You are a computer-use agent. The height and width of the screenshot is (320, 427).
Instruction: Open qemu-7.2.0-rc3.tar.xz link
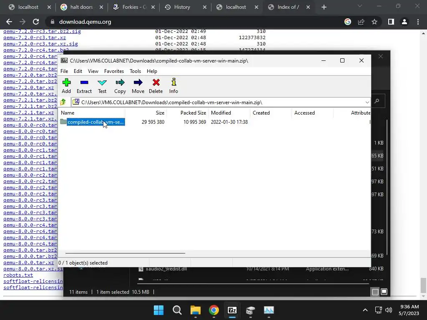tap(34, 37)
